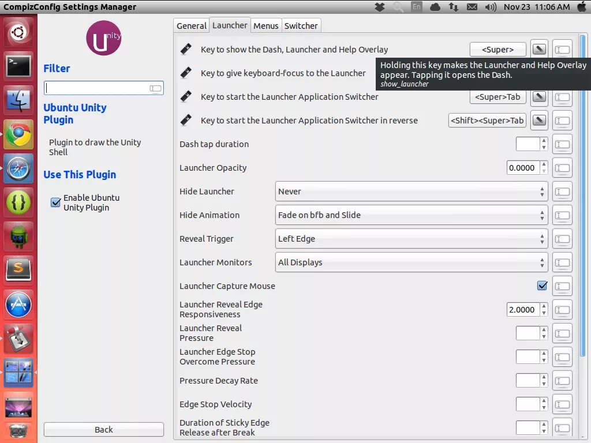Toggle Launcher Capture Mouse checkbox
The height and width of the screenshot is (443, 591).
pyautogui.click(x=542, y=286)
